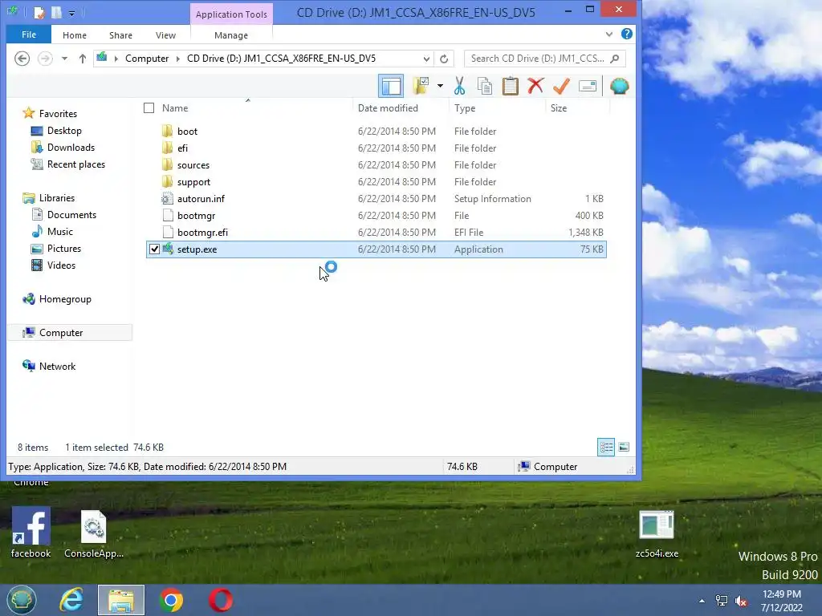Open Videos library in navigation pane
Viewport: 822px width, 616px height.
61,265
